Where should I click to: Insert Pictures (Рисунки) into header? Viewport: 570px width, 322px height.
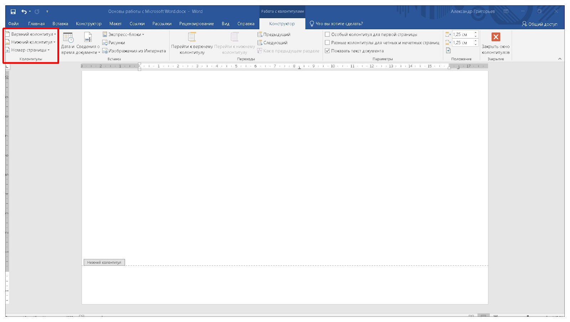(114, 43)
